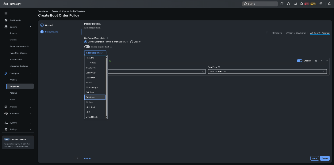Choose Local Disk from boot device list

click(95, 78)
